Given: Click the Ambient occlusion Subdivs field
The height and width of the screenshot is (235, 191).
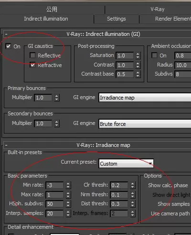Looking at the screenshot, I should 183,74.
